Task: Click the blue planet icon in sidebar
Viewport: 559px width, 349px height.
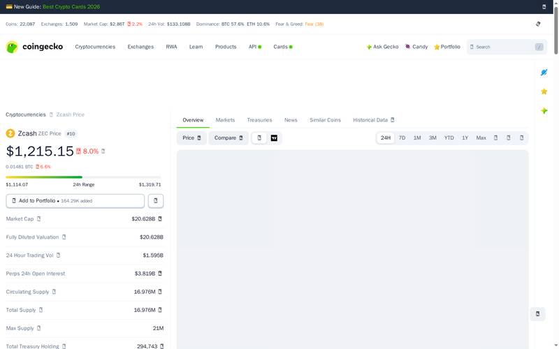Action: click(x=544, y=73)
